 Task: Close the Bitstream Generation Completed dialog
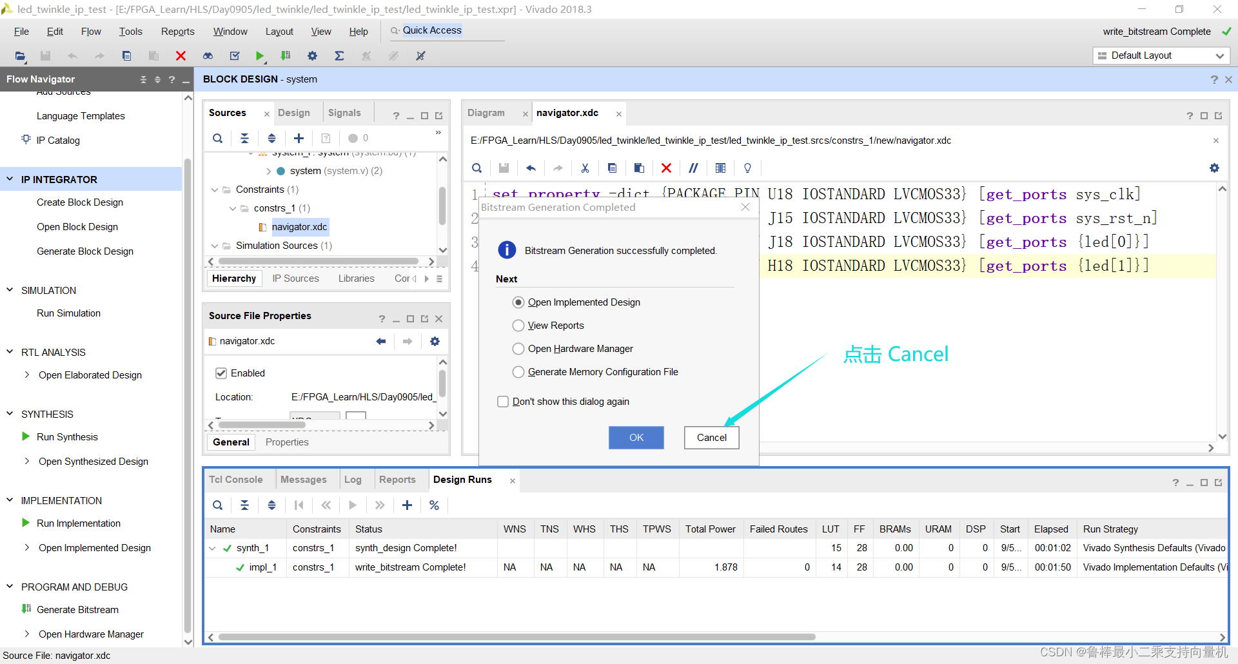click(745, 207)
